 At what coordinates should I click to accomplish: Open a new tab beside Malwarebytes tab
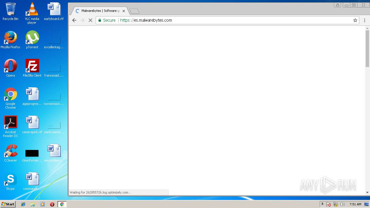click(134, 11)
